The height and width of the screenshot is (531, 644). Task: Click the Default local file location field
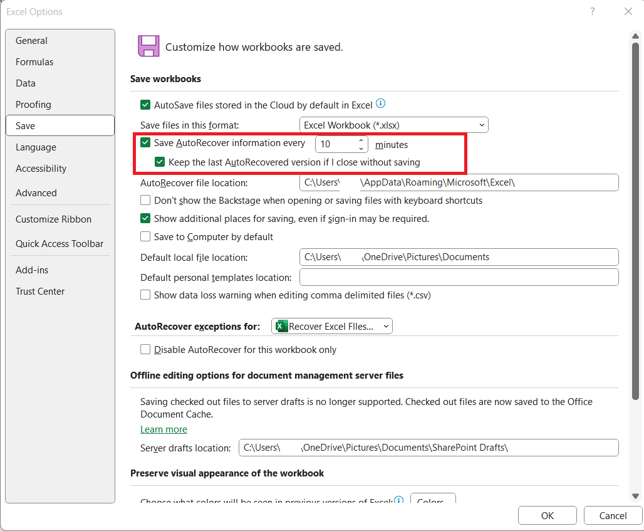pos(459,257)
